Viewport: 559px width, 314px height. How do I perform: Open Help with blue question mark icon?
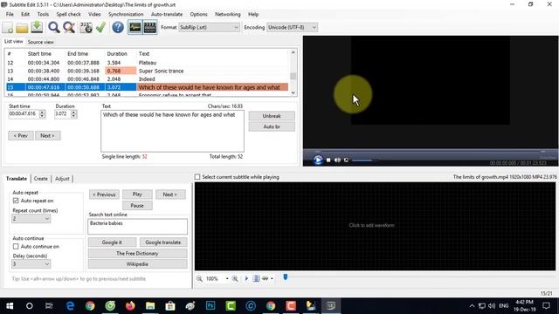(118, 27)
